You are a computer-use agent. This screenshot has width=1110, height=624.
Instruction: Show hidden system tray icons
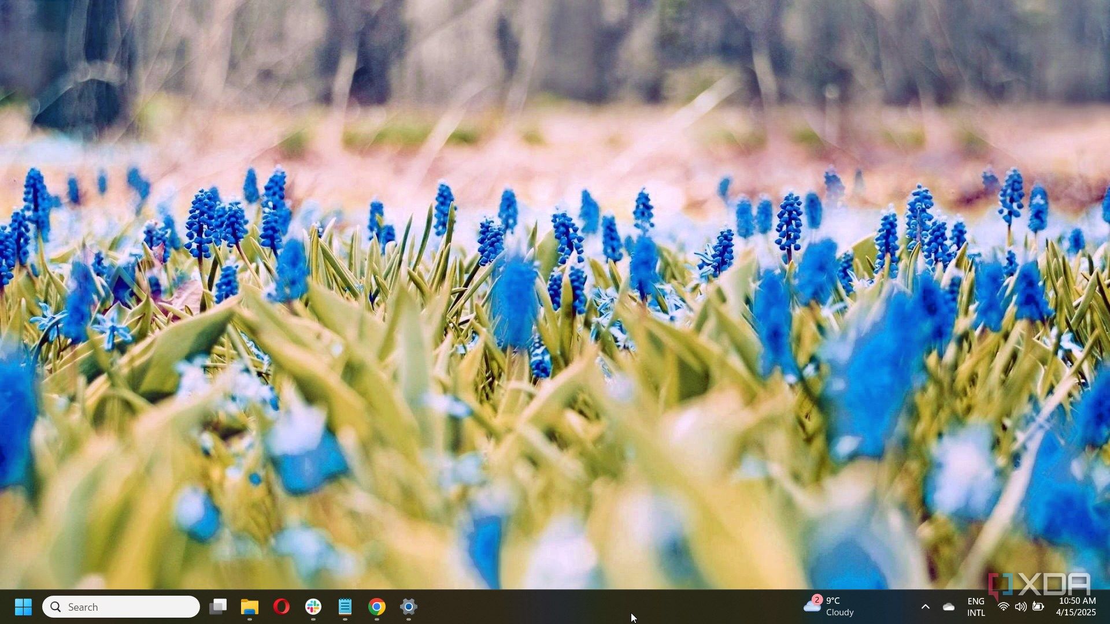tap(926, 607)
